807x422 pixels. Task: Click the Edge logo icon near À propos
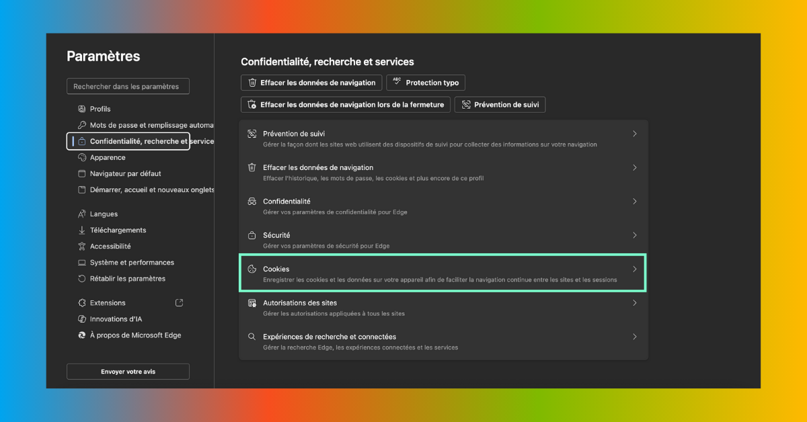pos(82,335)
